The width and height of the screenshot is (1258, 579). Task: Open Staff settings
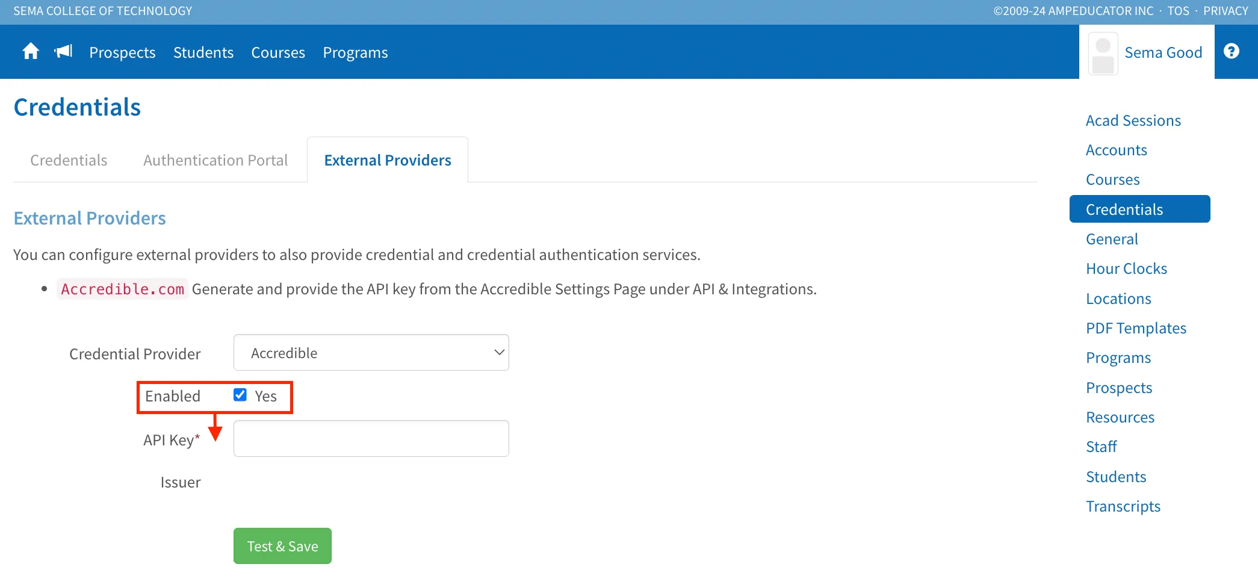[x=1101, y=447]
